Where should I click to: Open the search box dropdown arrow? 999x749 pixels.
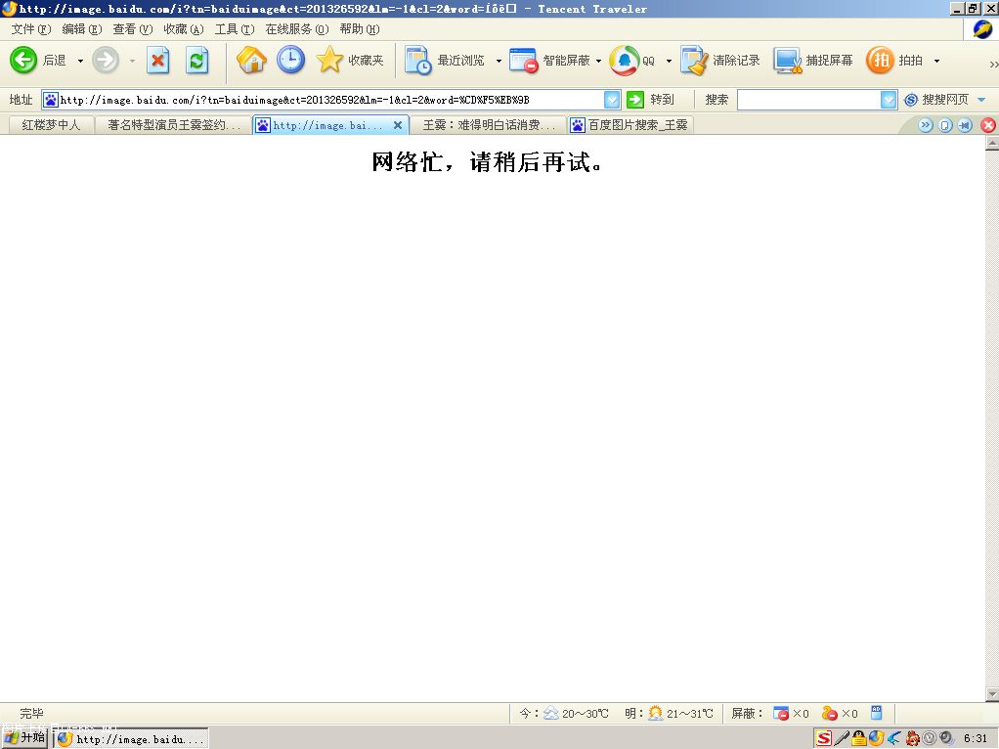(889, 100)
